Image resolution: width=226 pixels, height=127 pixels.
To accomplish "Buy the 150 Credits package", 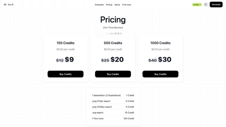I will pyautogui.click(x=66, y=74).
